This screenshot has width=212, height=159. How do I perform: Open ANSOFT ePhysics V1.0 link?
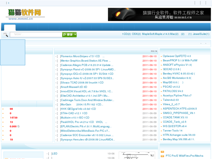click(x=177, y=65)
